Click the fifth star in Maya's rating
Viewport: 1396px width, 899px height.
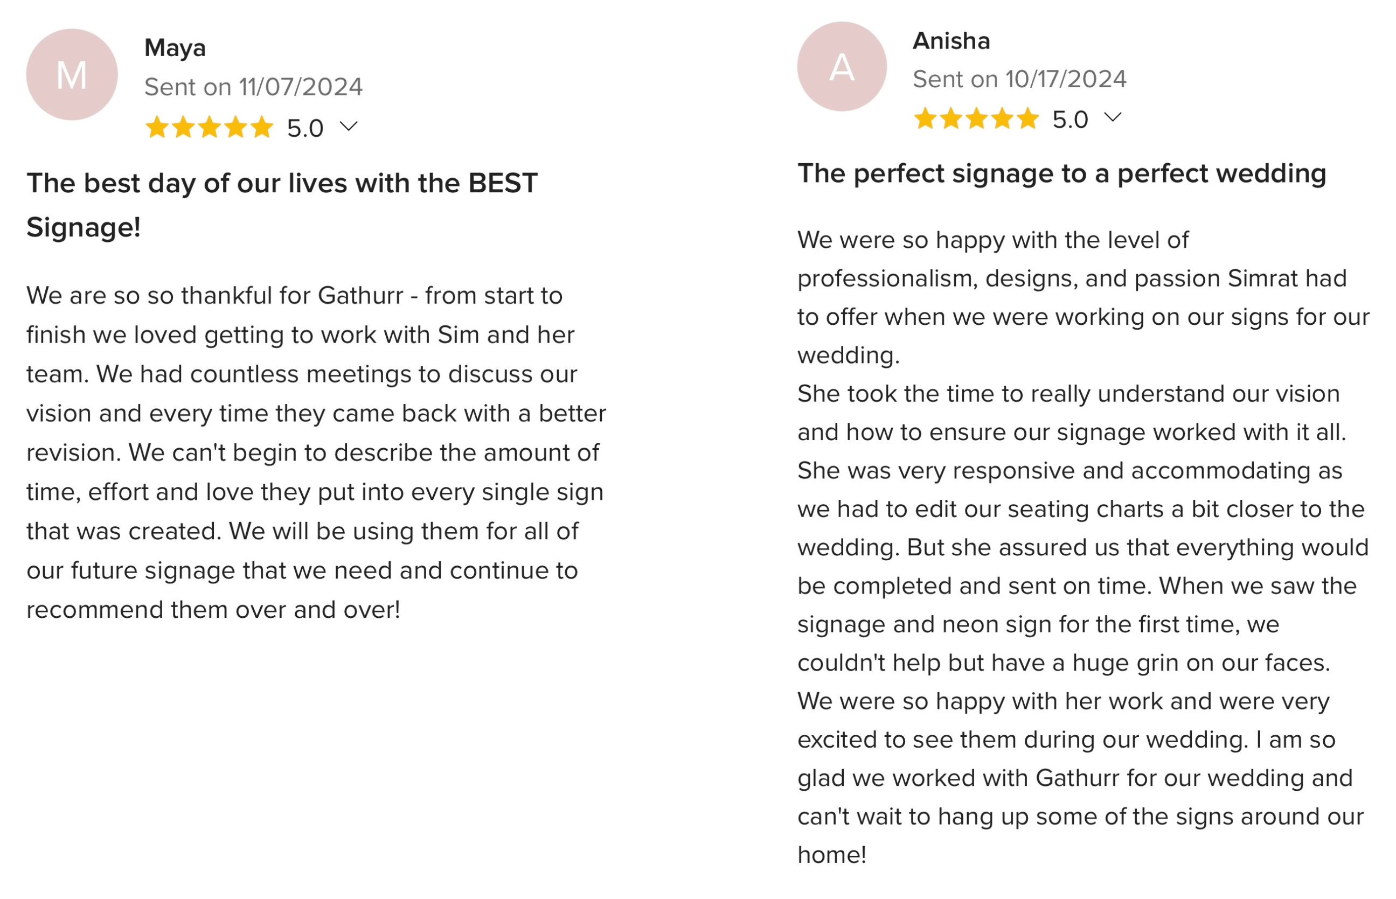[x=261, y=127]
